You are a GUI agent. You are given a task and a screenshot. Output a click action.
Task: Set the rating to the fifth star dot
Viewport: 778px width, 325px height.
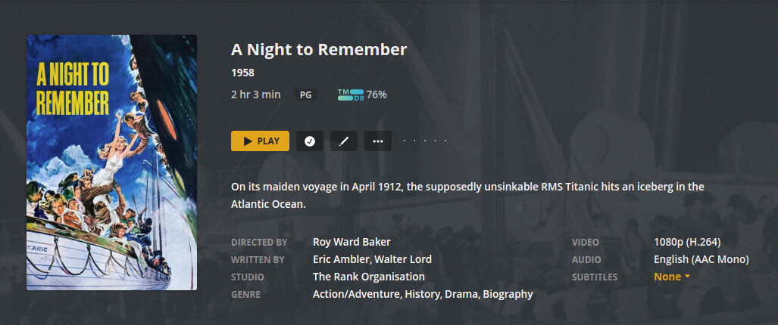coord(445,141)
